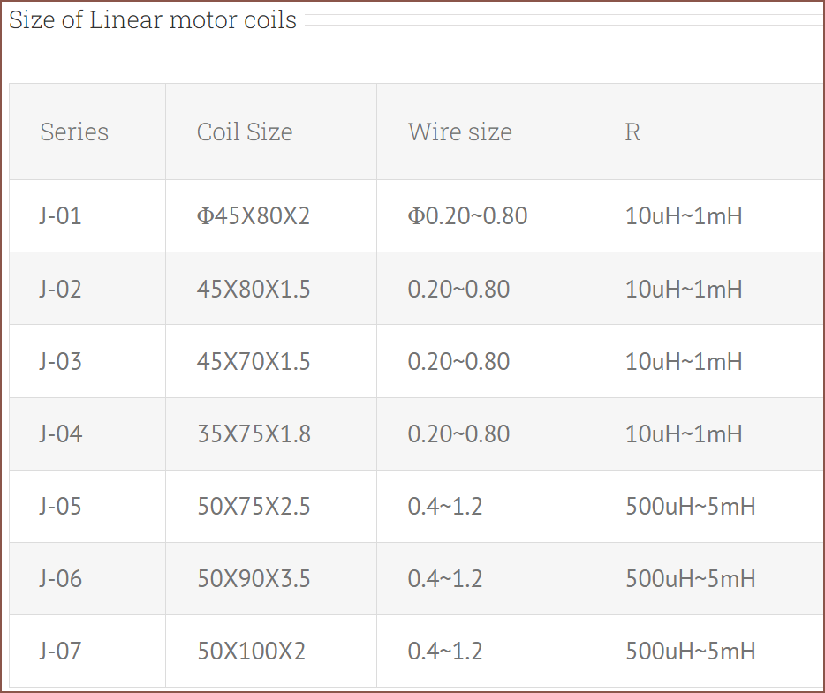Click the Wire size column header
Screen dimensions: 825x693
(x=459, y=132)
